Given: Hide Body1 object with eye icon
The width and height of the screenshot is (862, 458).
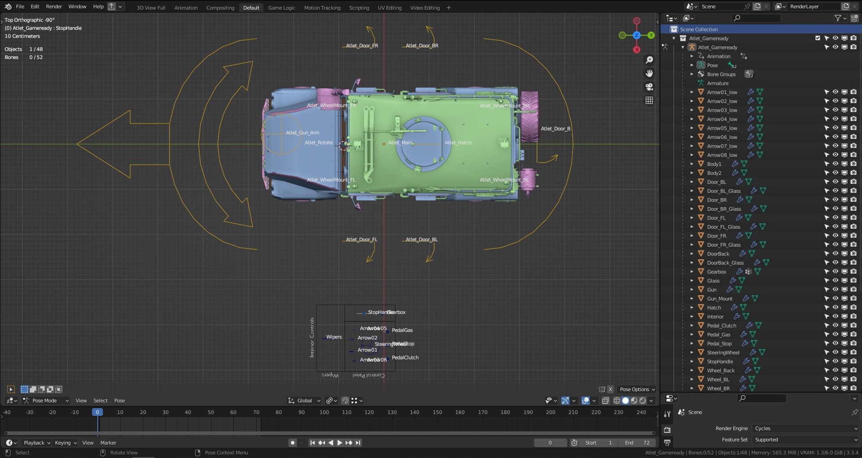Looking at the screenshot, I should [835, 164].
